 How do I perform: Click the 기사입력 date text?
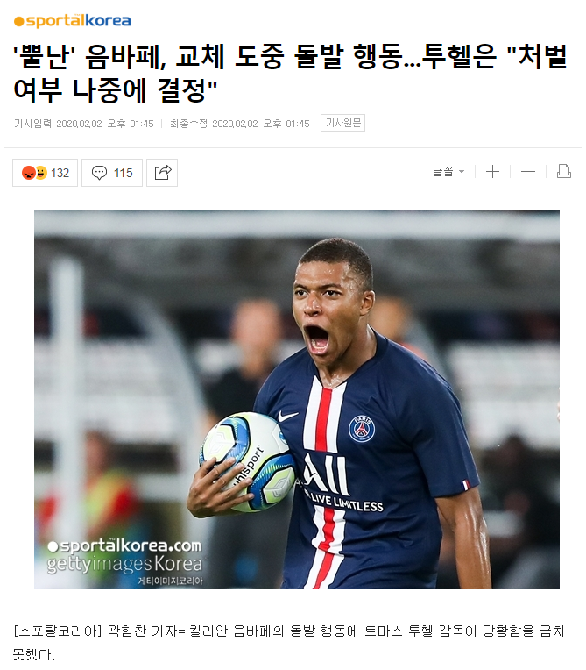(x=84, y=124)
